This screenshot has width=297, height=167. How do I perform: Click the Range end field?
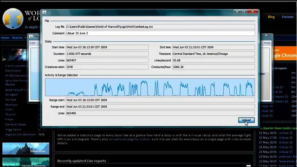(160, 107)
